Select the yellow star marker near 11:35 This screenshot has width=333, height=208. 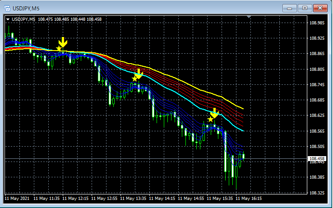[x=59, y=49]
